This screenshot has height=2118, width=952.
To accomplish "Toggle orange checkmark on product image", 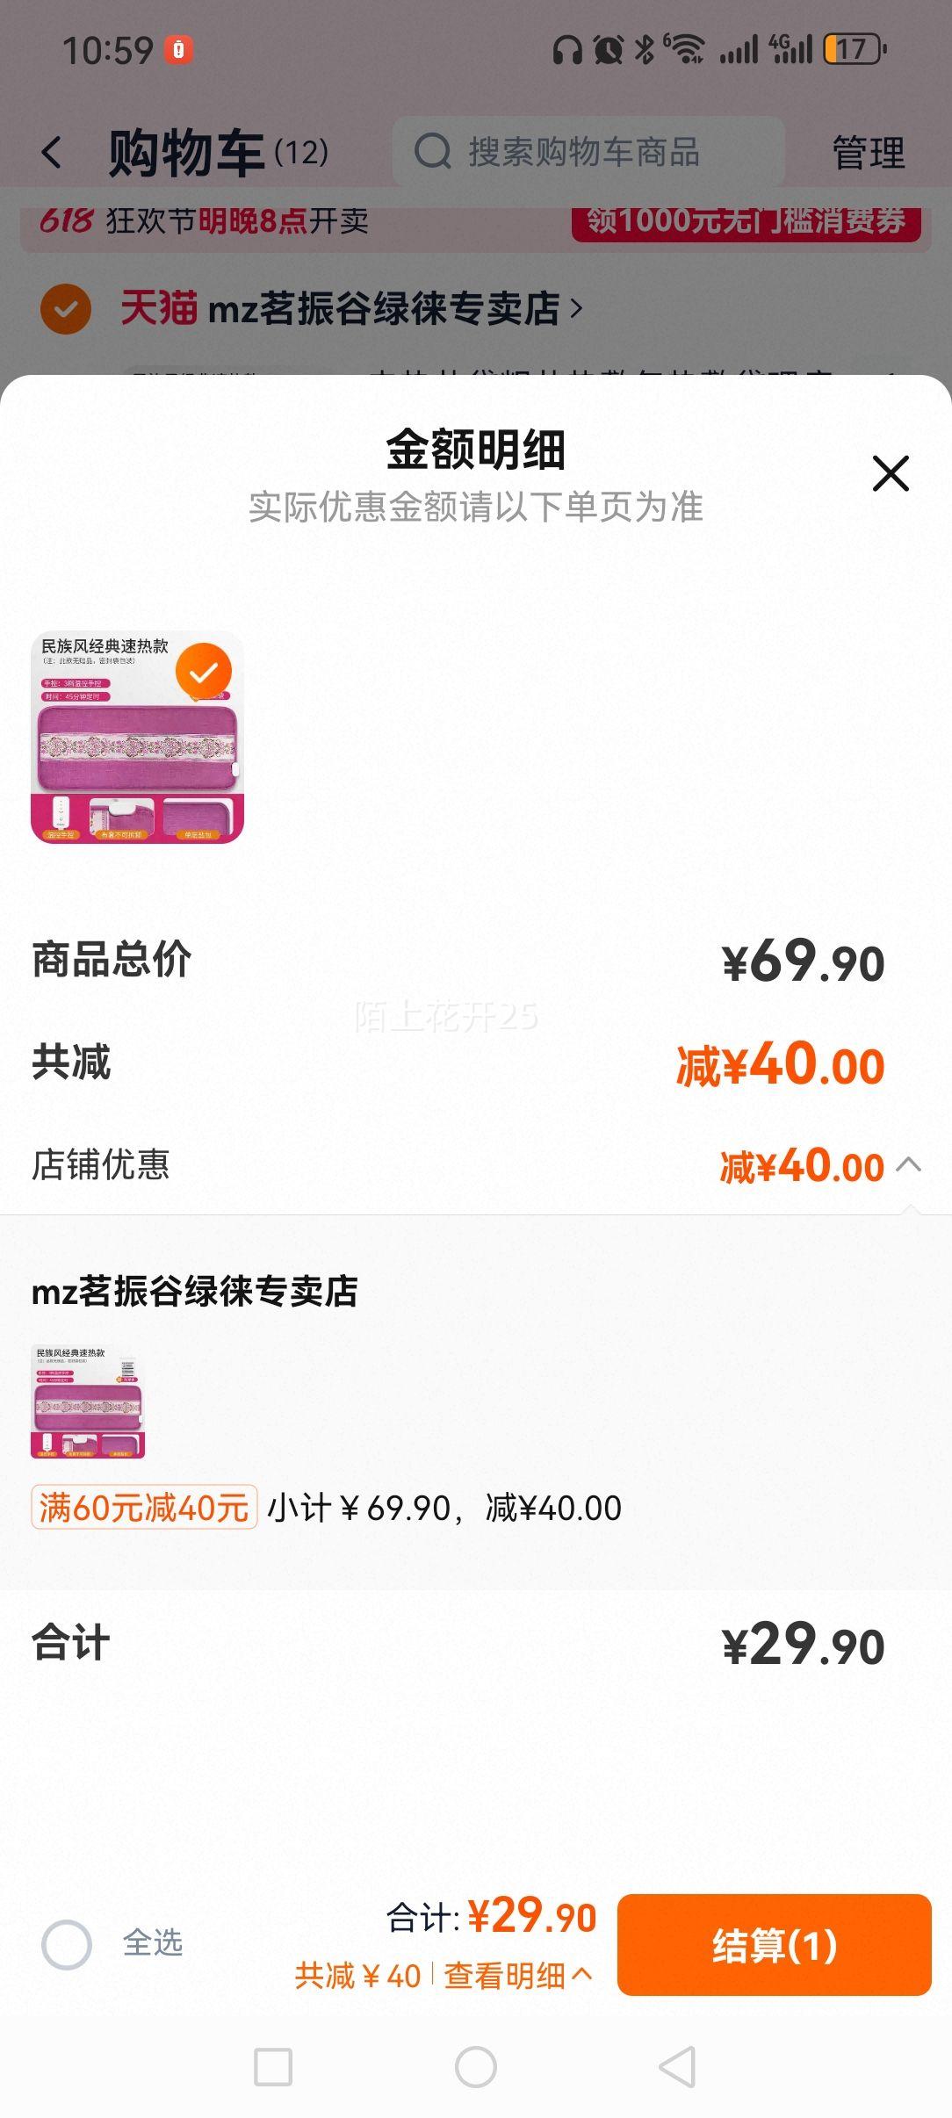I will [x=204, y=672].
